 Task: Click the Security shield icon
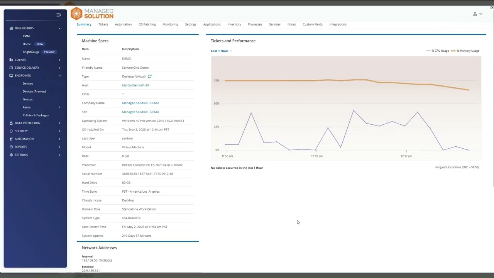[11, 131]
